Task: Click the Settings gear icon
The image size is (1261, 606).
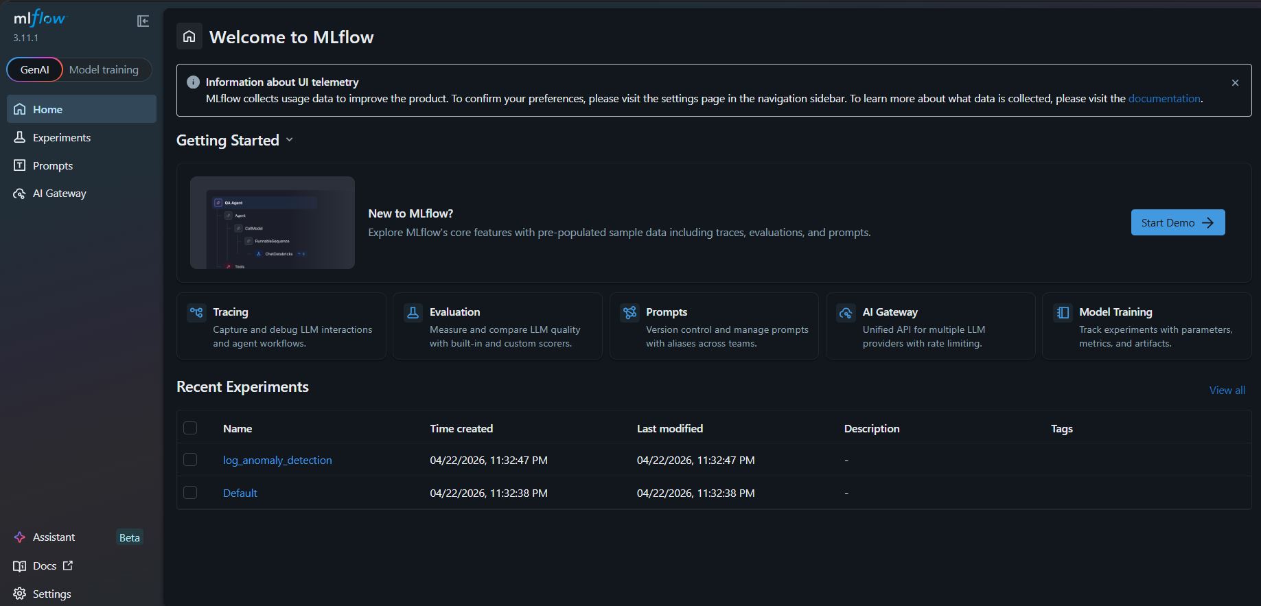Action: [20, 594]
